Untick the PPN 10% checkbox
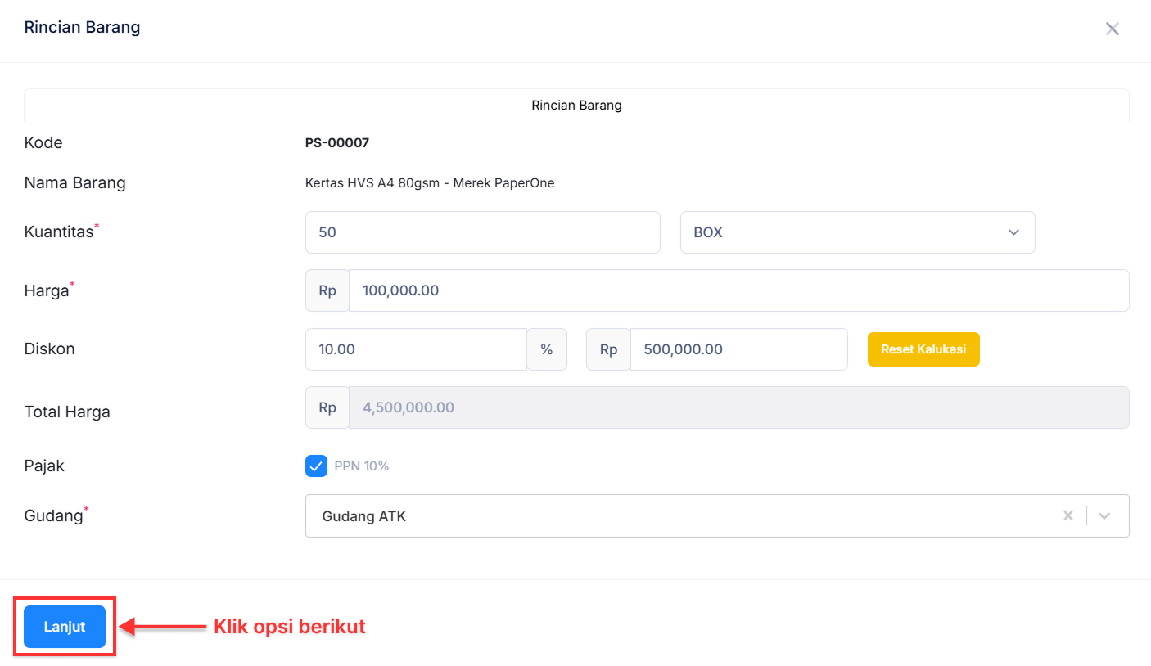This screenshot has width=1151, height=666. pyautogui.click(x=316, y=466)
